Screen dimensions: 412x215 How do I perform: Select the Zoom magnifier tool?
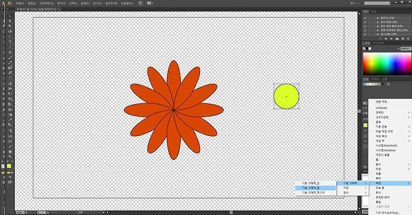(10, 157)
